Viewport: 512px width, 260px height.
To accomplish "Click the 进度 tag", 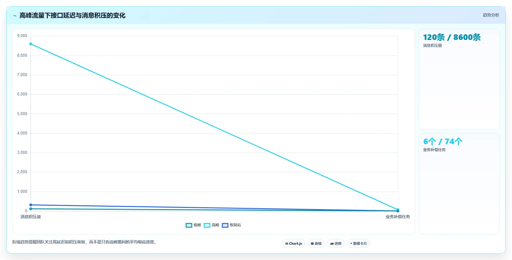I will click(x=336, y=243).
